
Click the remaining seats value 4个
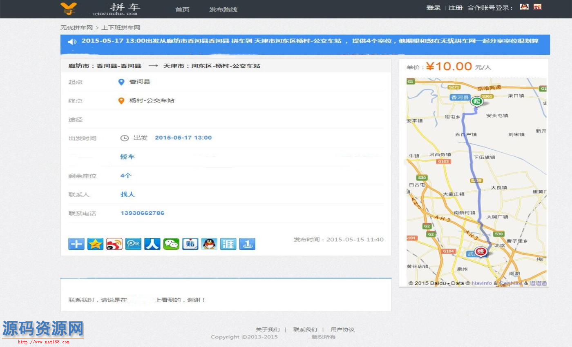point(126,176)
